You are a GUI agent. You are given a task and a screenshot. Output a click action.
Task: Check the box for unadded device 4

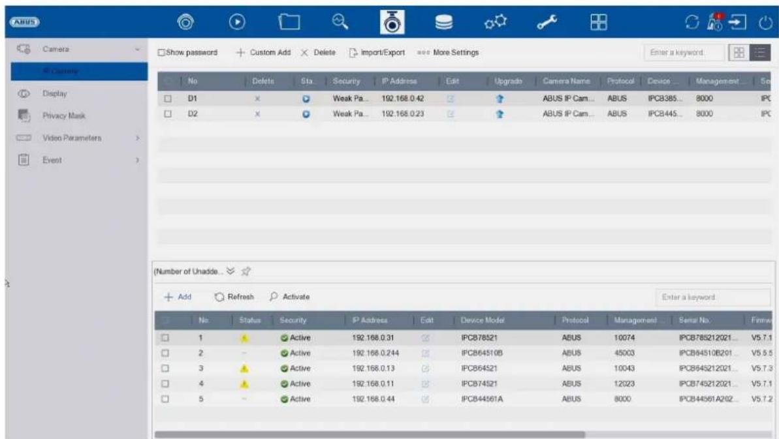(x=165, y=384)
